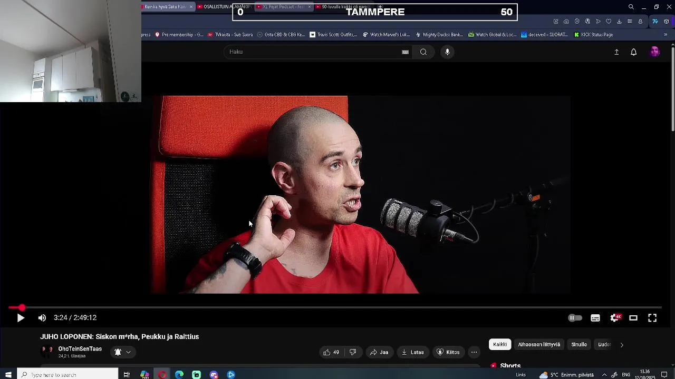Open the TVkaista - Sub Suora bookmark
Image resolution: width=675 pixels, height=379 pixels.
click(230, 35)
